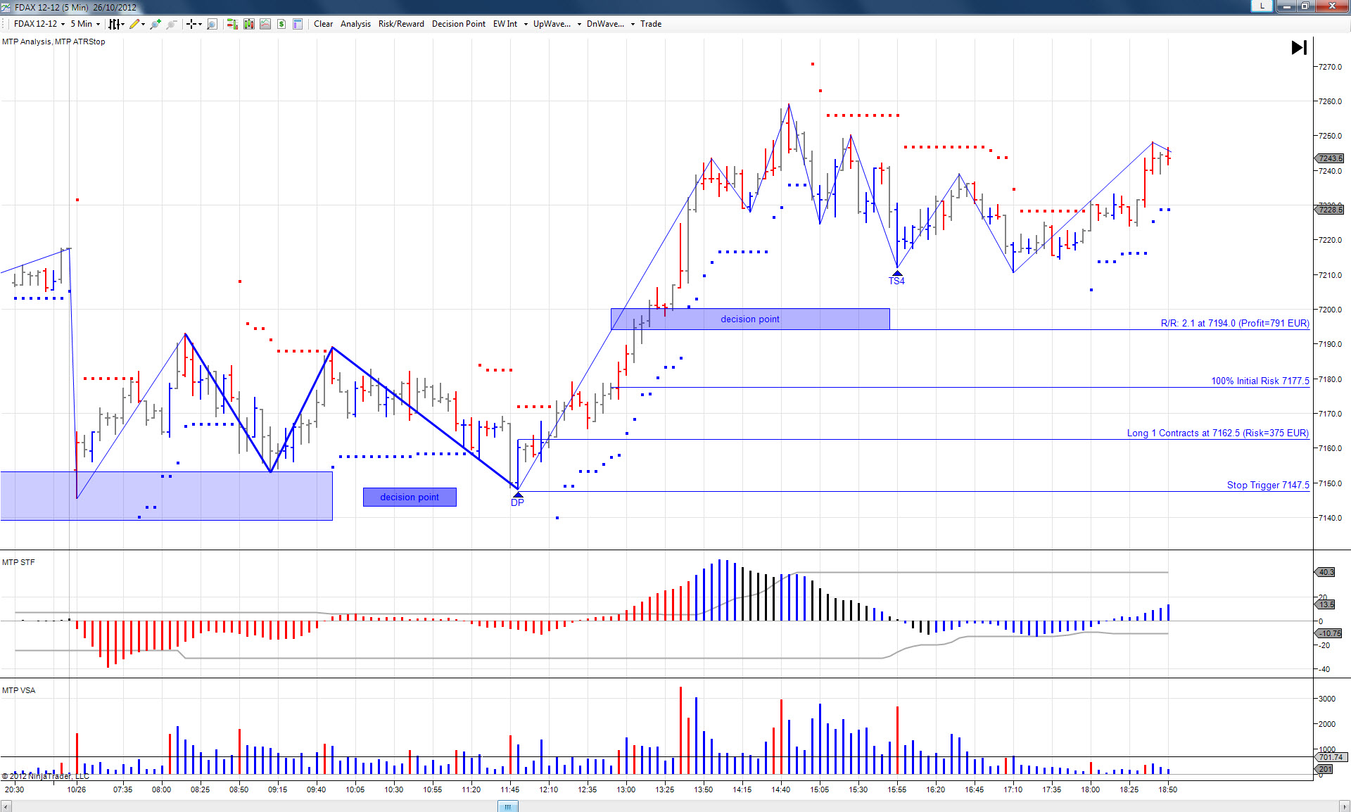Open the data box magnifier icon
Image resolution: width=1351 pixels, height=812 pixels.
[x=213, y=24]
